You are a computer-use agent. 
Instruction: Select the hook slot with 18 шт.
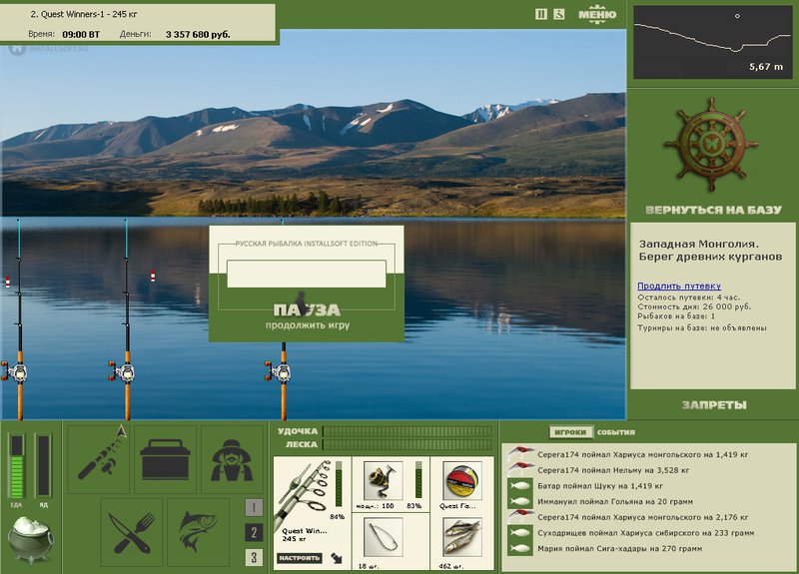[384, 537]
